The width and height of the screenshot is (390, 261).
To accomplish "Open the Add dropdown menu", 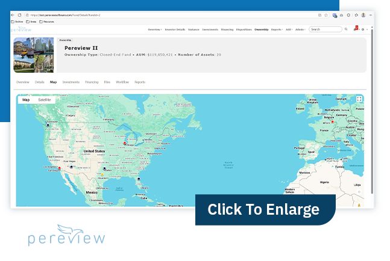I will [x=289, y=29].
